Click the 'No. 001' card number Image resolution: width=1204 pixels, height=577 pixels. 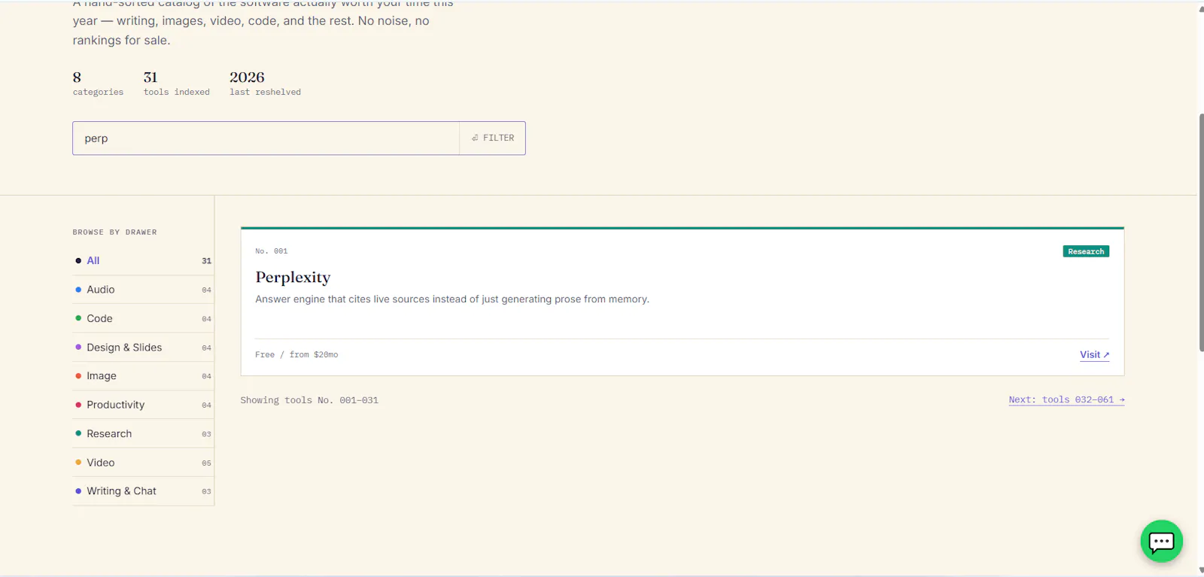tap(271, 251)
